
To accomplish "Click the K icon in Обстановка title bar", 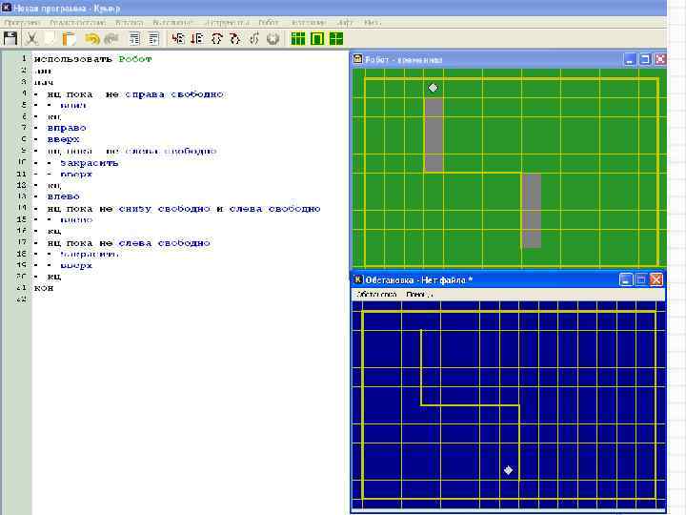I will [x=358, y=279].
